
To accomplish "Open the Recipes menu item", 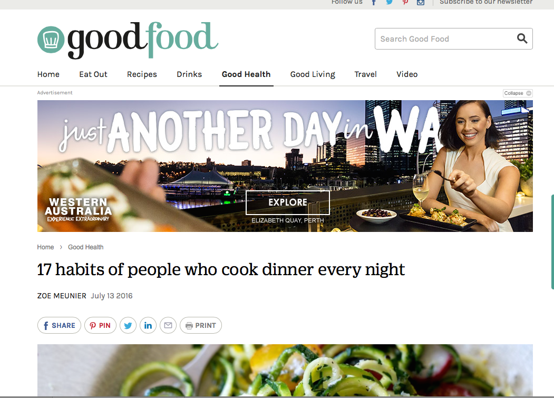I will (142, 74).
